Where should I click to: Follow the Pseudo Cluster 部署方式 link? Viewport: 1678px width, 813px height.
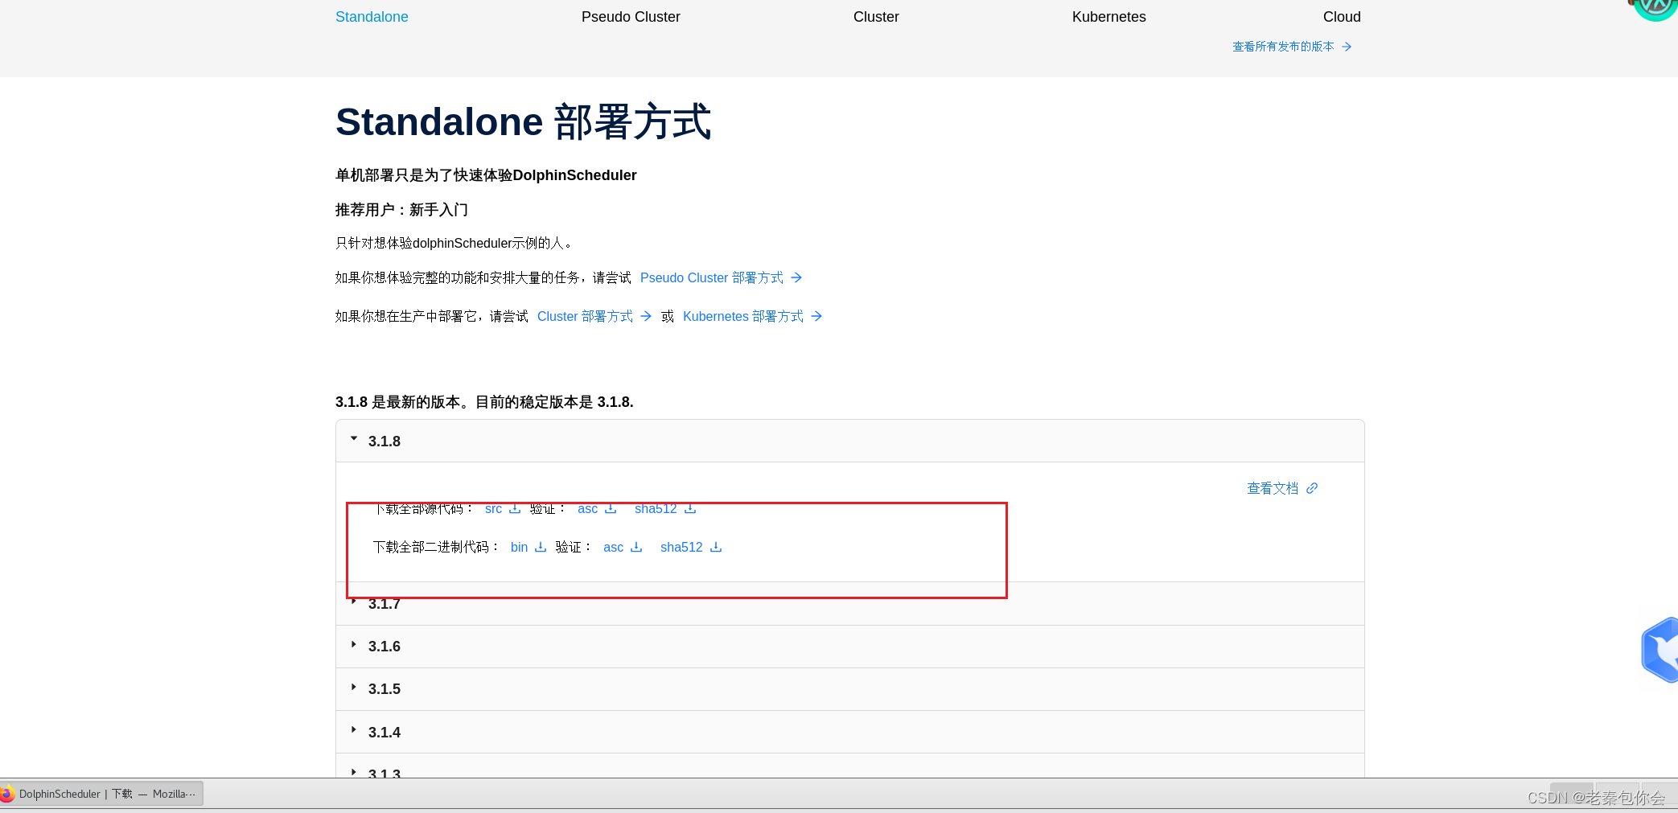711,277
